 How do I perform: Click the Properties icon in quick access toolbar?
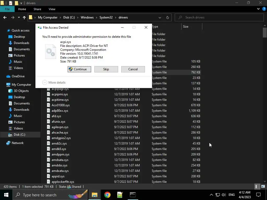(10, 3)
